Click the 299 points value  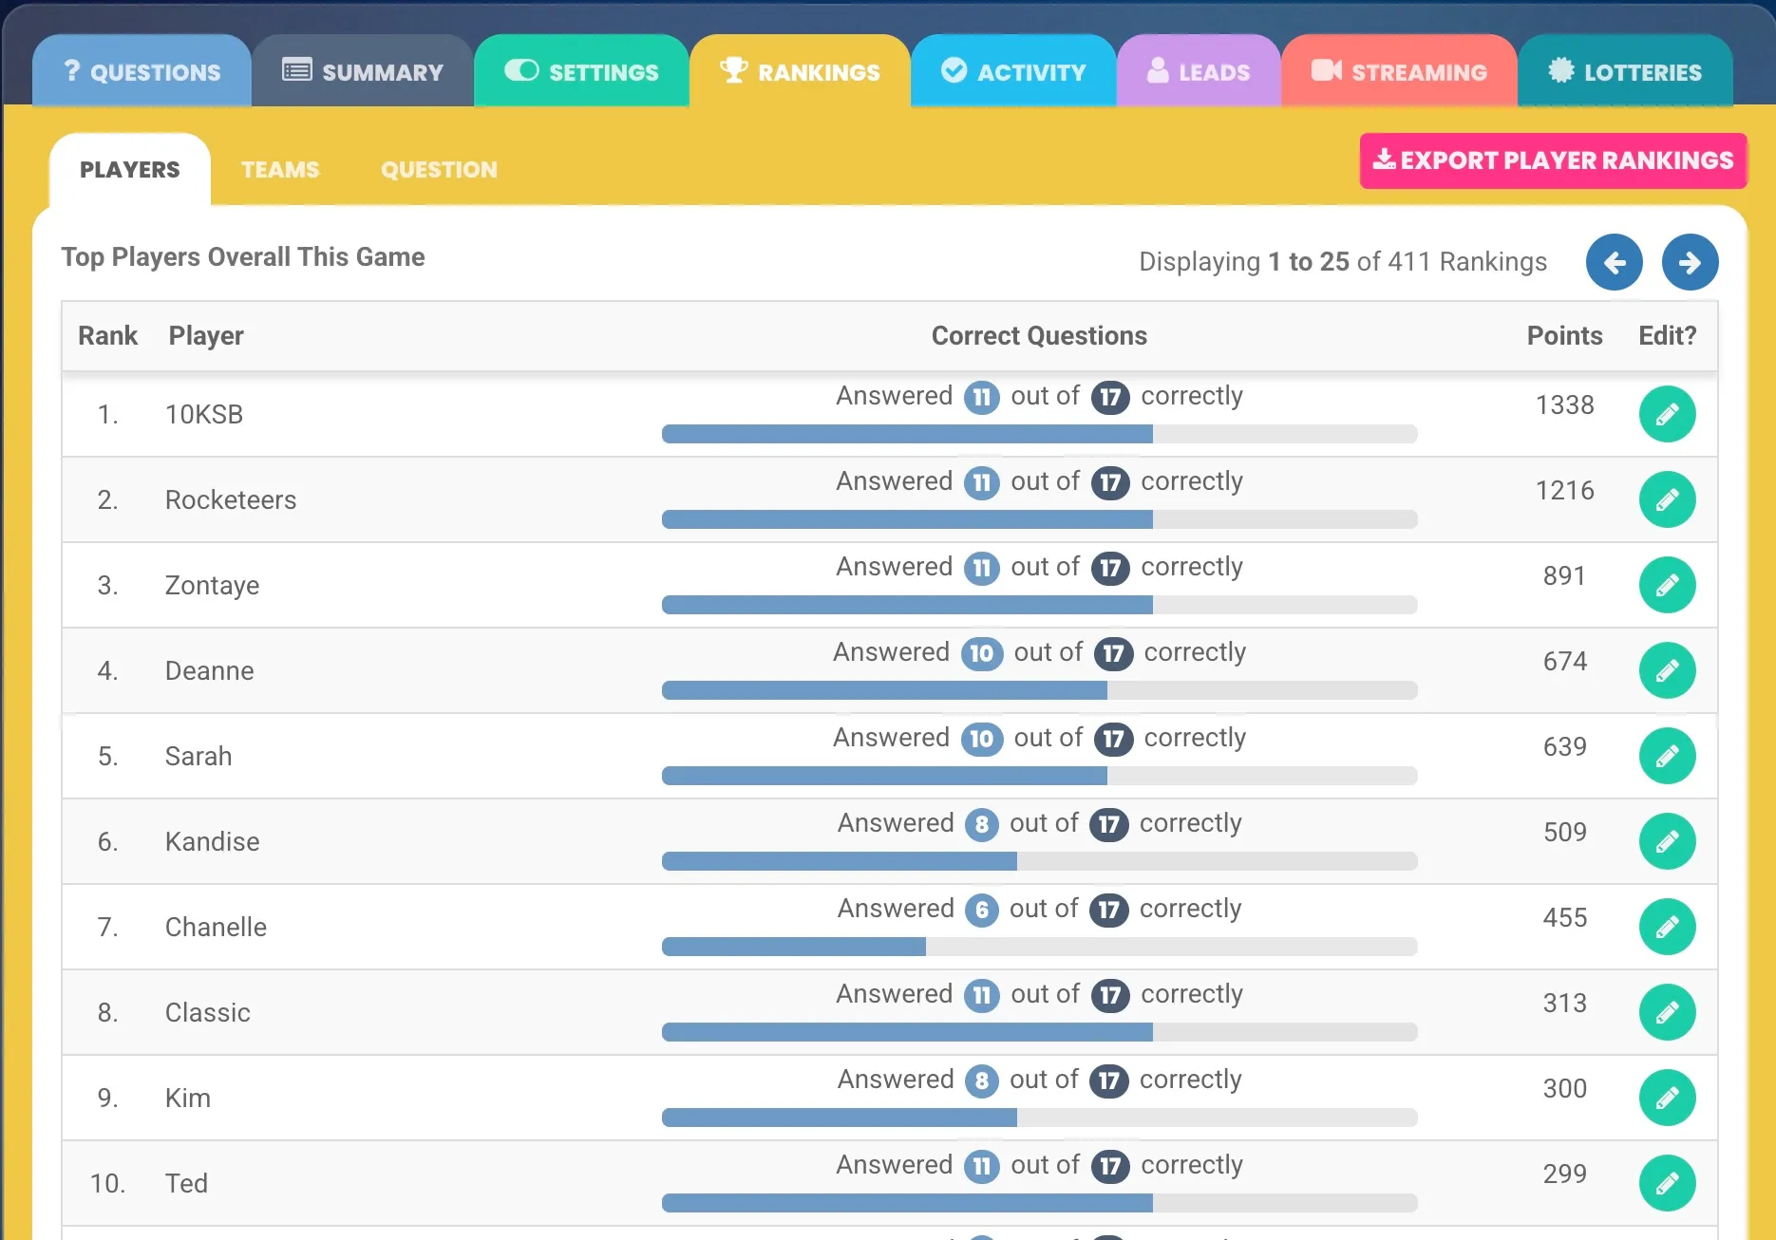point(1564,1174)
